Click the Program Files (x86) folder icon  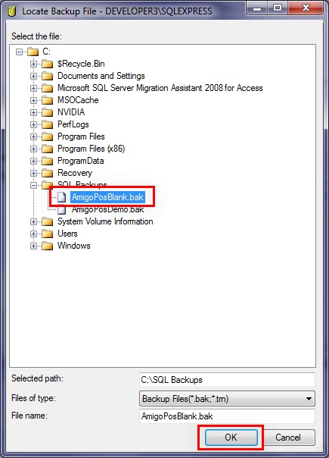pos(47,149)
